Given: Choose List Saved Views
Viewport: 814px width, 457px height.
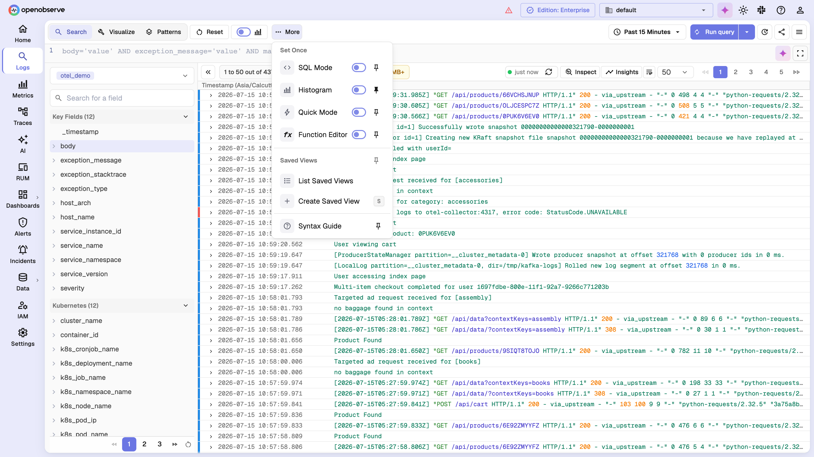Looking at the screenshot, I should [332, 181].
